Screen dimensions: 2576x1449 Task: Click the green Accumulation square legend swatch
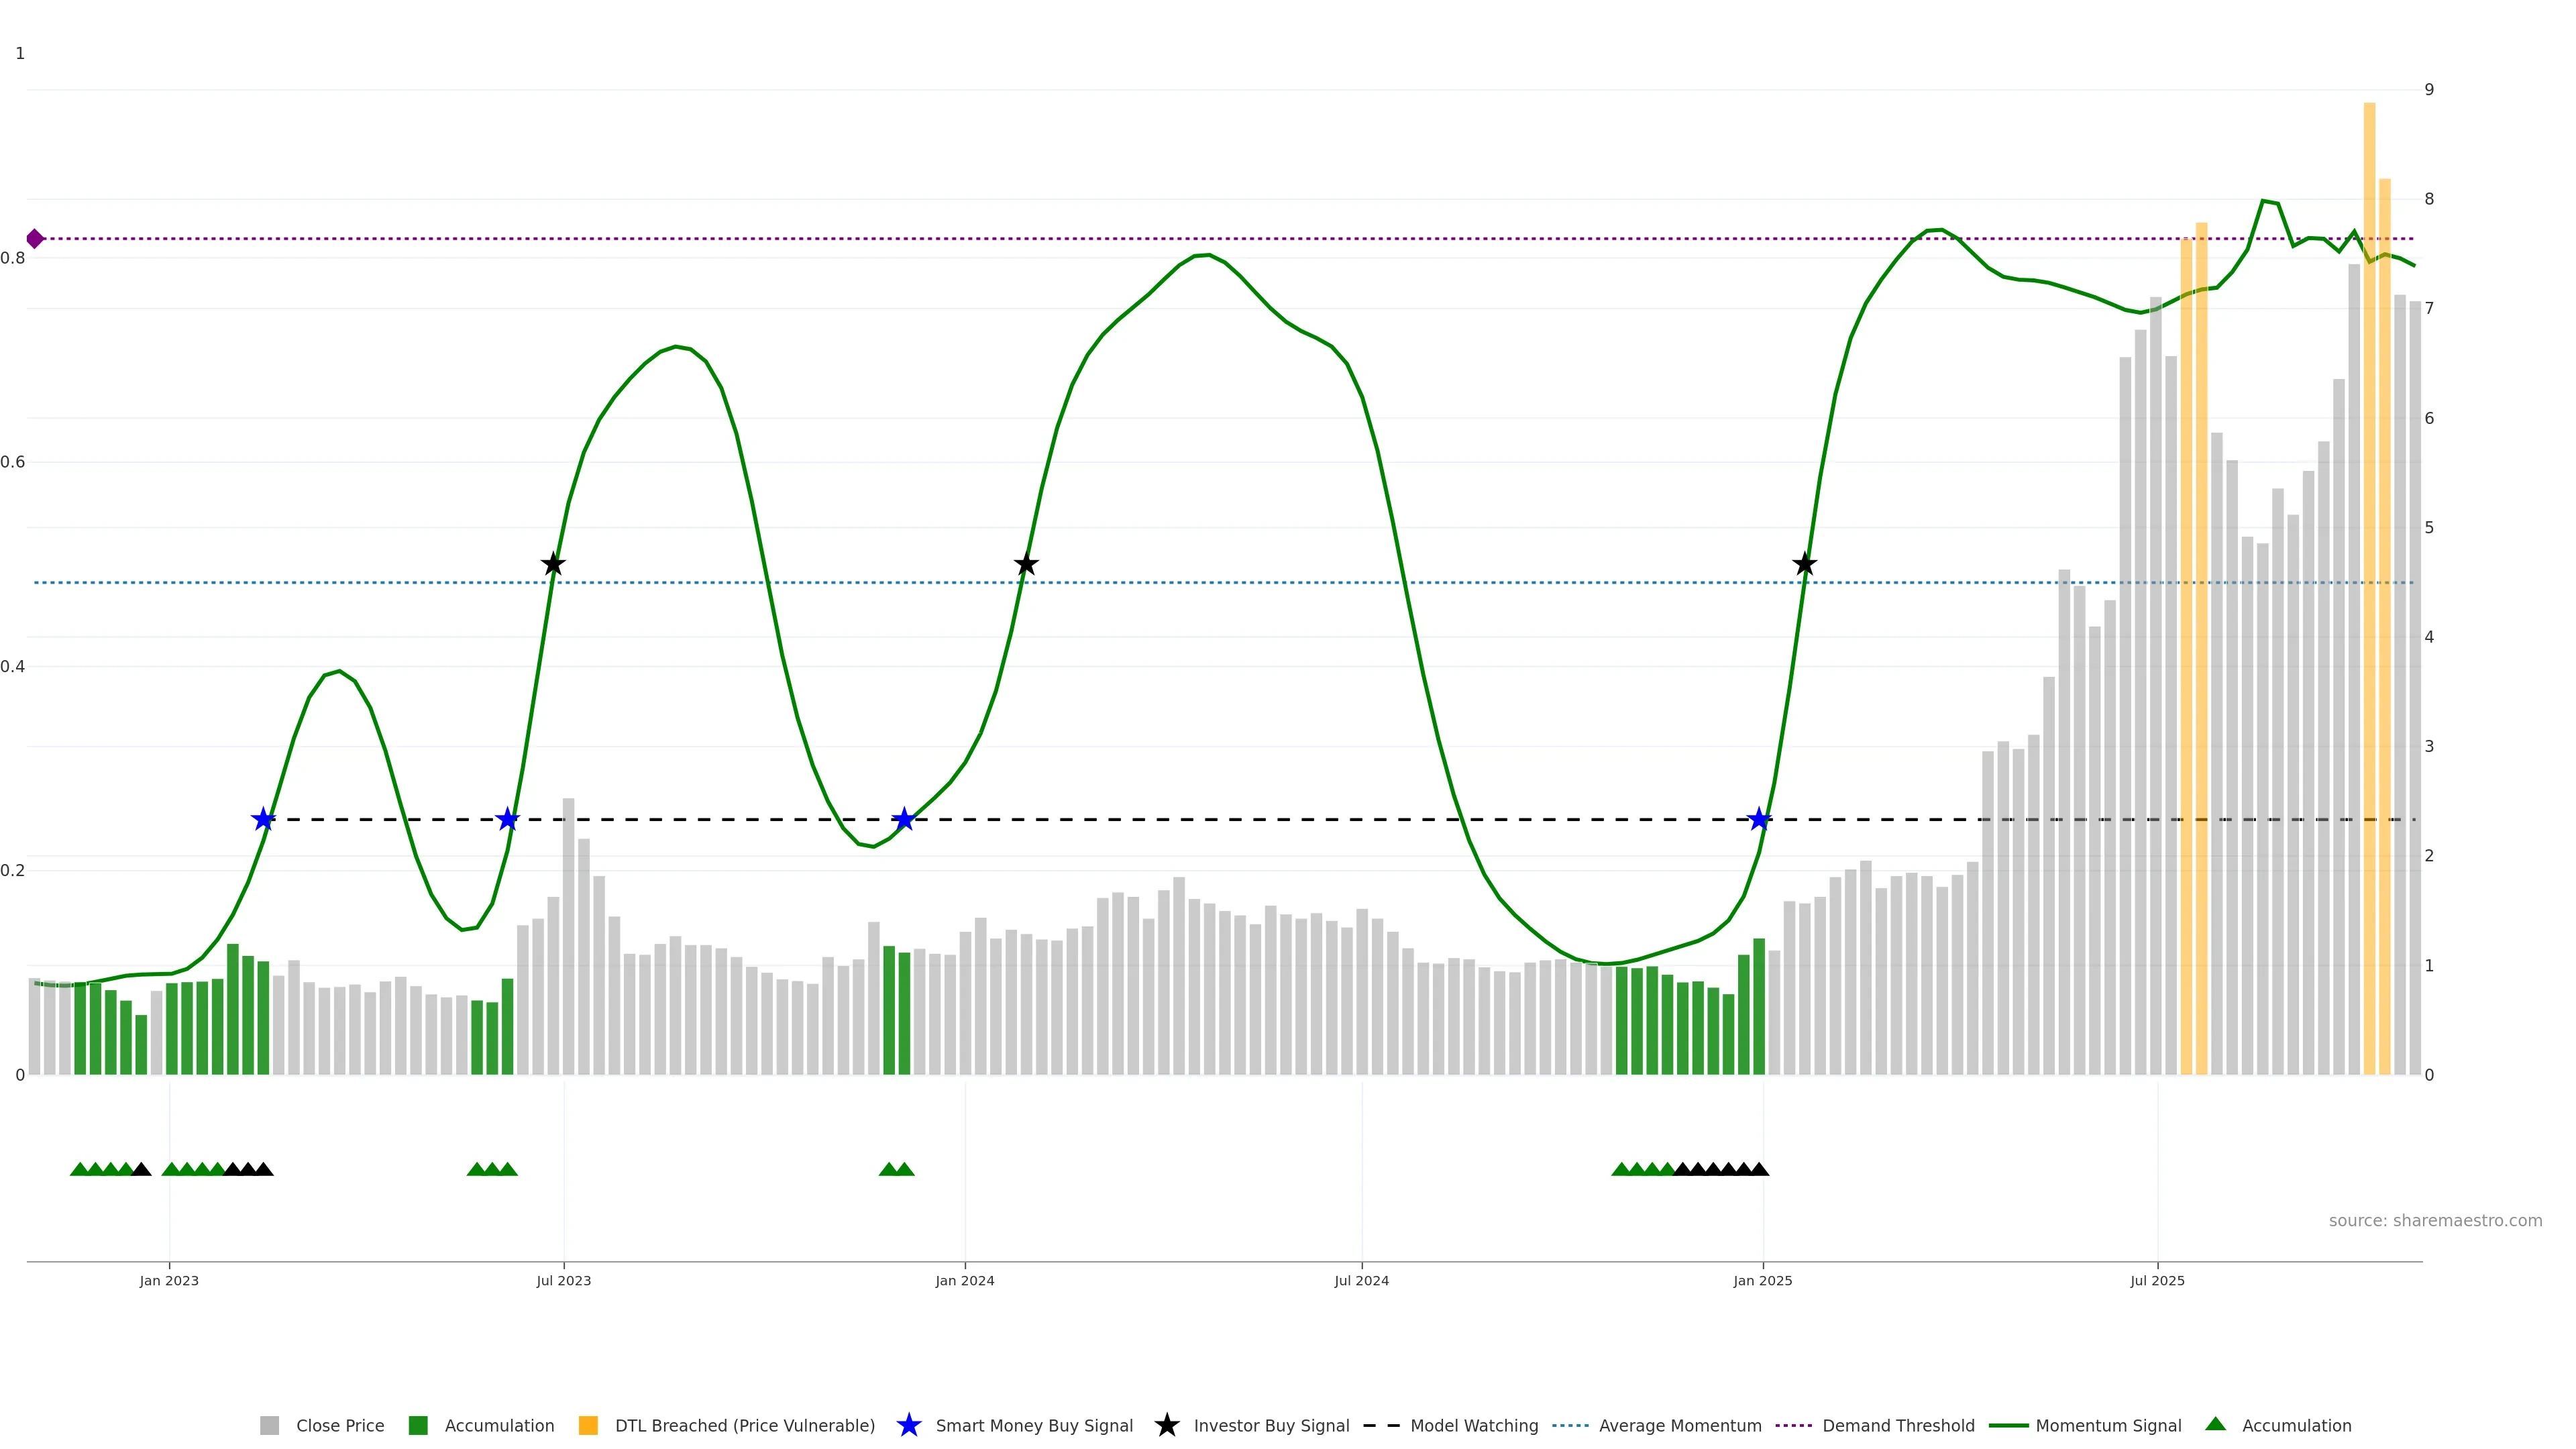pyautogui.click(x=418, y=1426)
